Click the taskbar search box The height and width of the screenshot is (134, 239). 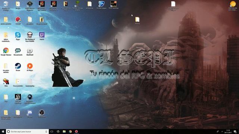click(27, 131)
